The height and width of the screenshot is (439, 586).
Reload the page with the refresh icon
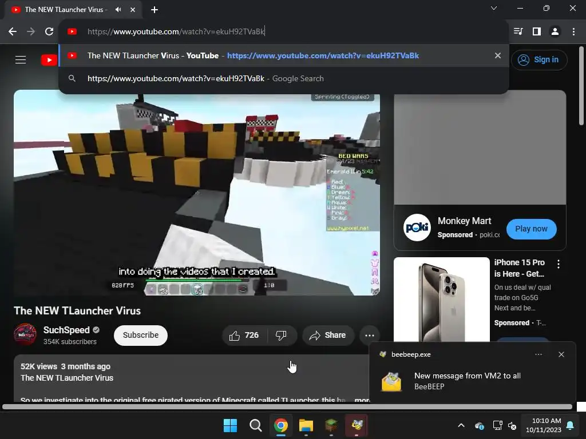pos(49,32)
